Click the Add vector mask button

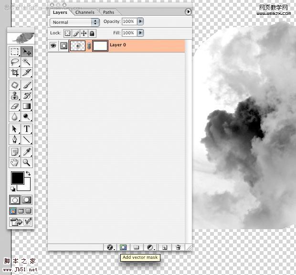[123, 247]
